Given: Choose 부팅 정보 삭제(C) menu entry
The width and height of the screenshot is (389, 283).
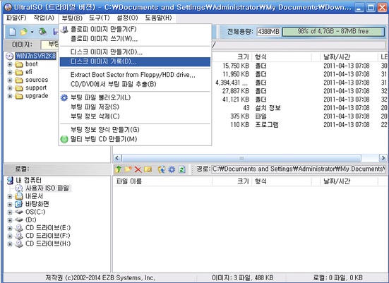Looking at the screenshot, I should click(136, 116).
